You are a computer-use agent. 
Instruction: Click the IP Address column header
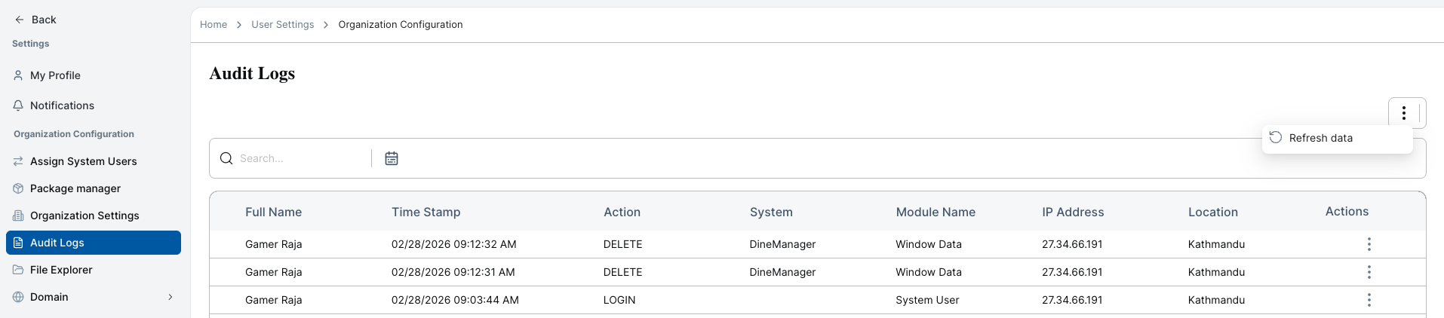tap(1073, 213)
